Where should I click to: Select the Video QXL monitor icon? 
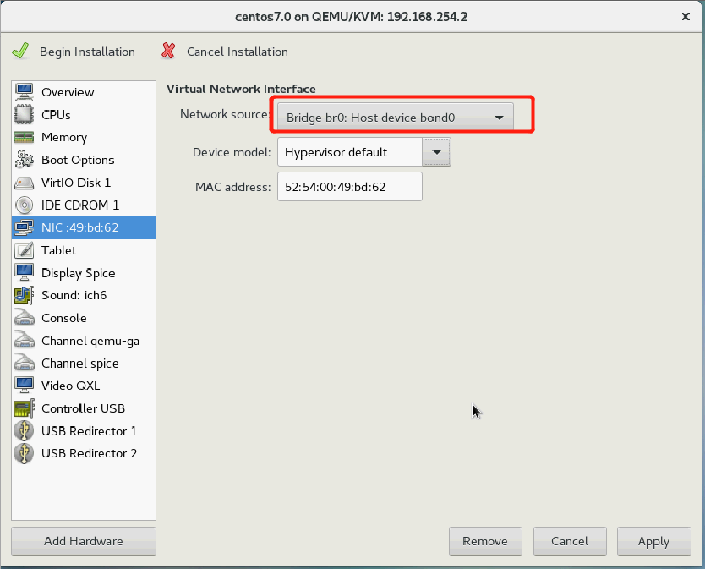coord(24,386)
